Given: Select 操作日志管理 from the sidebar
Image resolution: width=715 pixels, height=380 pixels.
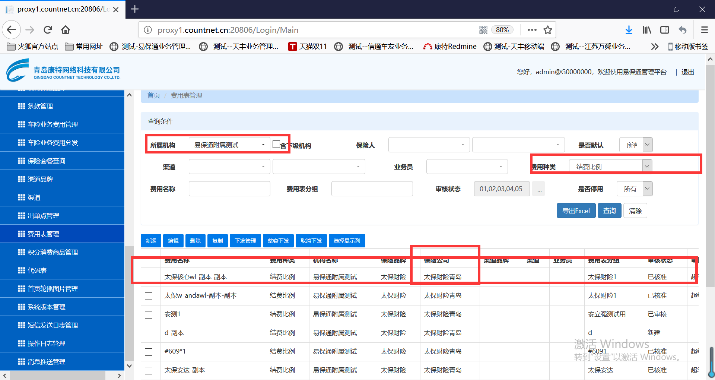Looking at the screenshot, I should click(x=46, y=343).
